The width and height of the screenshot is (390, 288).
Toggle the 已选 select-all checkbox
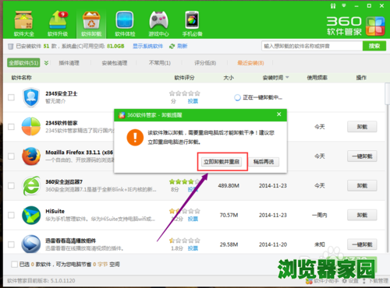tap(14, 265)
